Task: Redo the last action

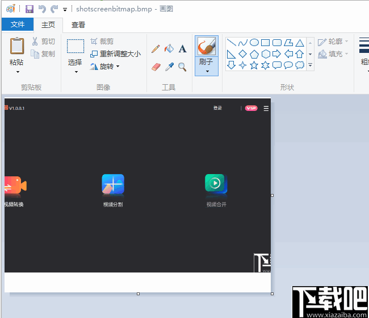Action: tap(54, 9)
